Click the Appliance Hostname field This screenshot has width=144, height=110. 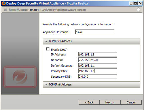pyautogui.click(x=95, y=32)
